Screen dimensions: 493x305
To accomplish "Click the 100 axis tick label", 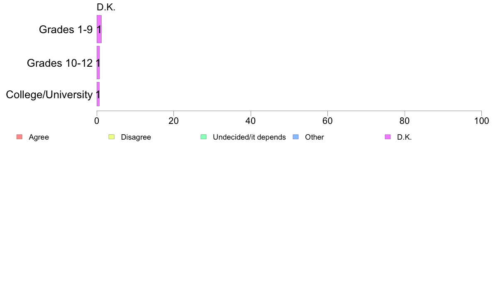I will [x=481, y=121].
